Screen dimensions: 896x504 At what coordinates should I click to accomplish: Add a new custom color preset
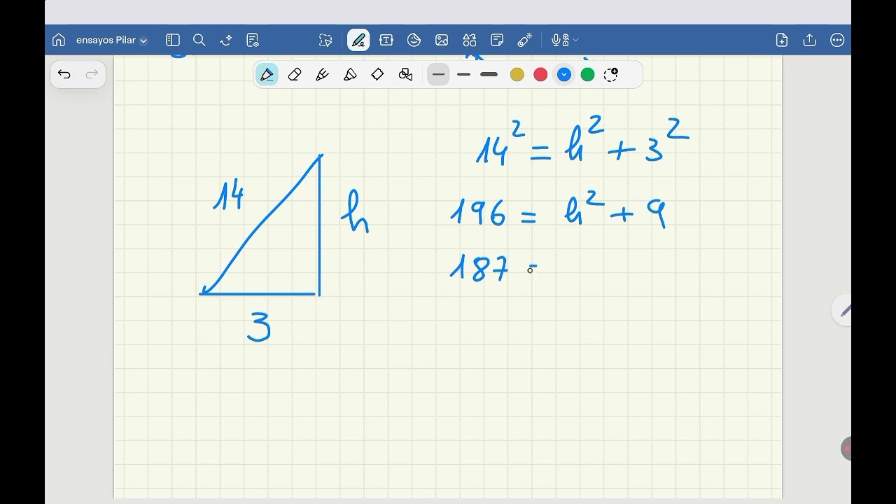(611, 74)
